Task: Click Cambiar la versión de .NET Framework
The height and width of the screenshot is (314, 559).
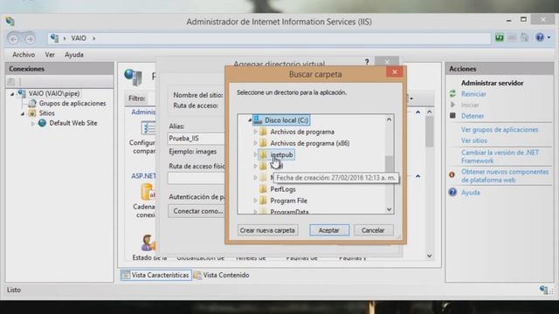Action: point(500,157)
